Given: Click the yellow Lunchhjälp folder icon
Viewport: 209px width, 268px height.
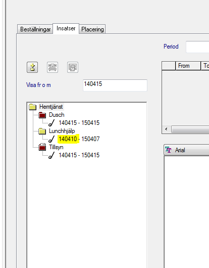Looking at the screenshot, I should point(42,131).
